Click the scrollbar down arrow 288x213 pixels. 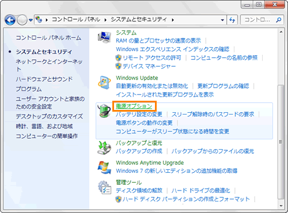pos(281,206)
